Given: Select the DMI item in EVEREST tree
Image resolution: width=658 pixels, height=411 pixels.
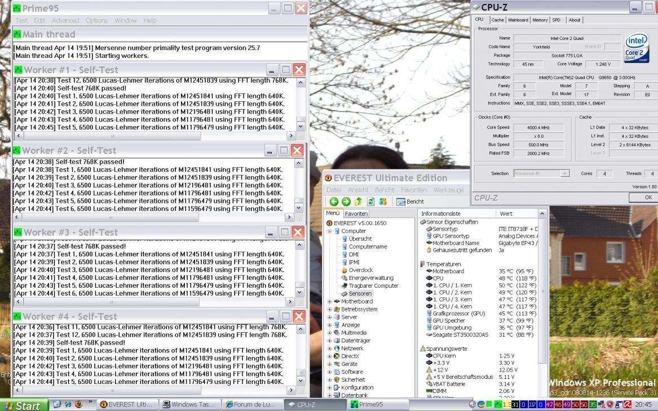Looking at the screenshot, I should pos(354,254).
